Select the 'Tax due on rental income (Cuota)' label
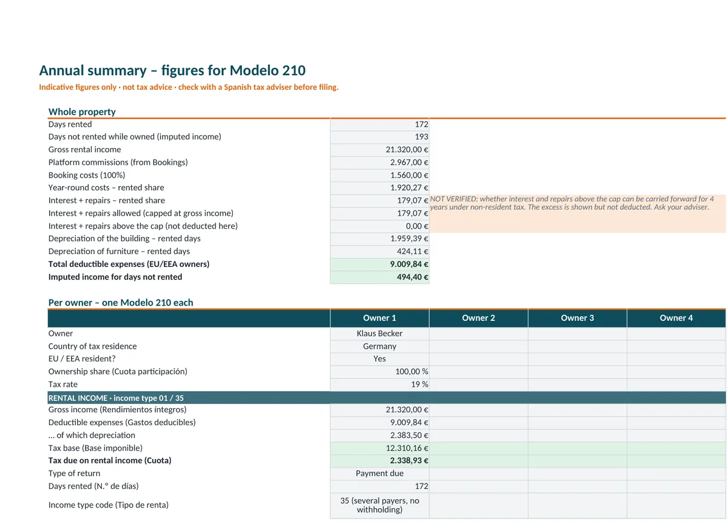Screen dimensions: 728x527 [110, 461]
